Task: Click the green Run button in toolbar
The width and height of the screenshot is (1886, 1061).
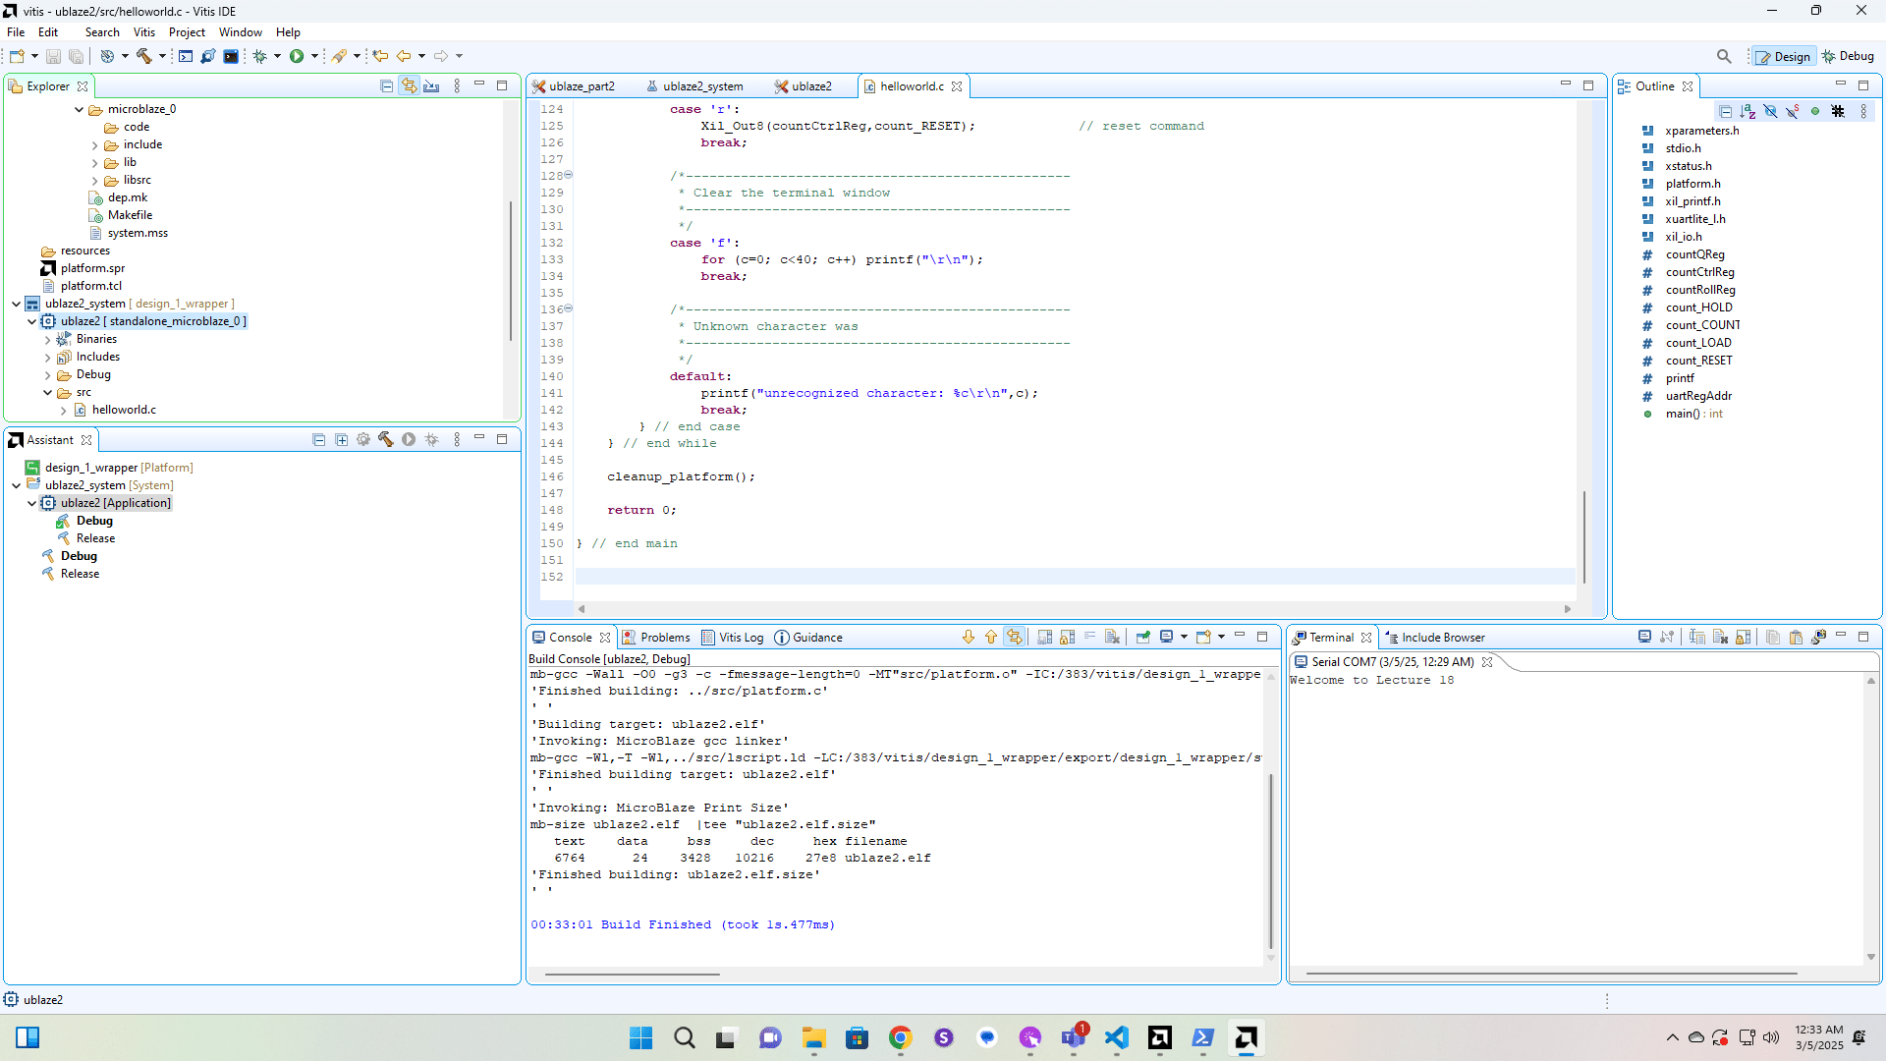Action: (297, 56)
